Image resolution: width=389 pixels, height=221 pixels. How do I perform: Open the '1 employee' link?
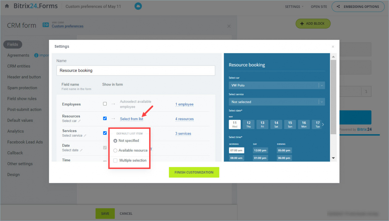pos(184,104)
